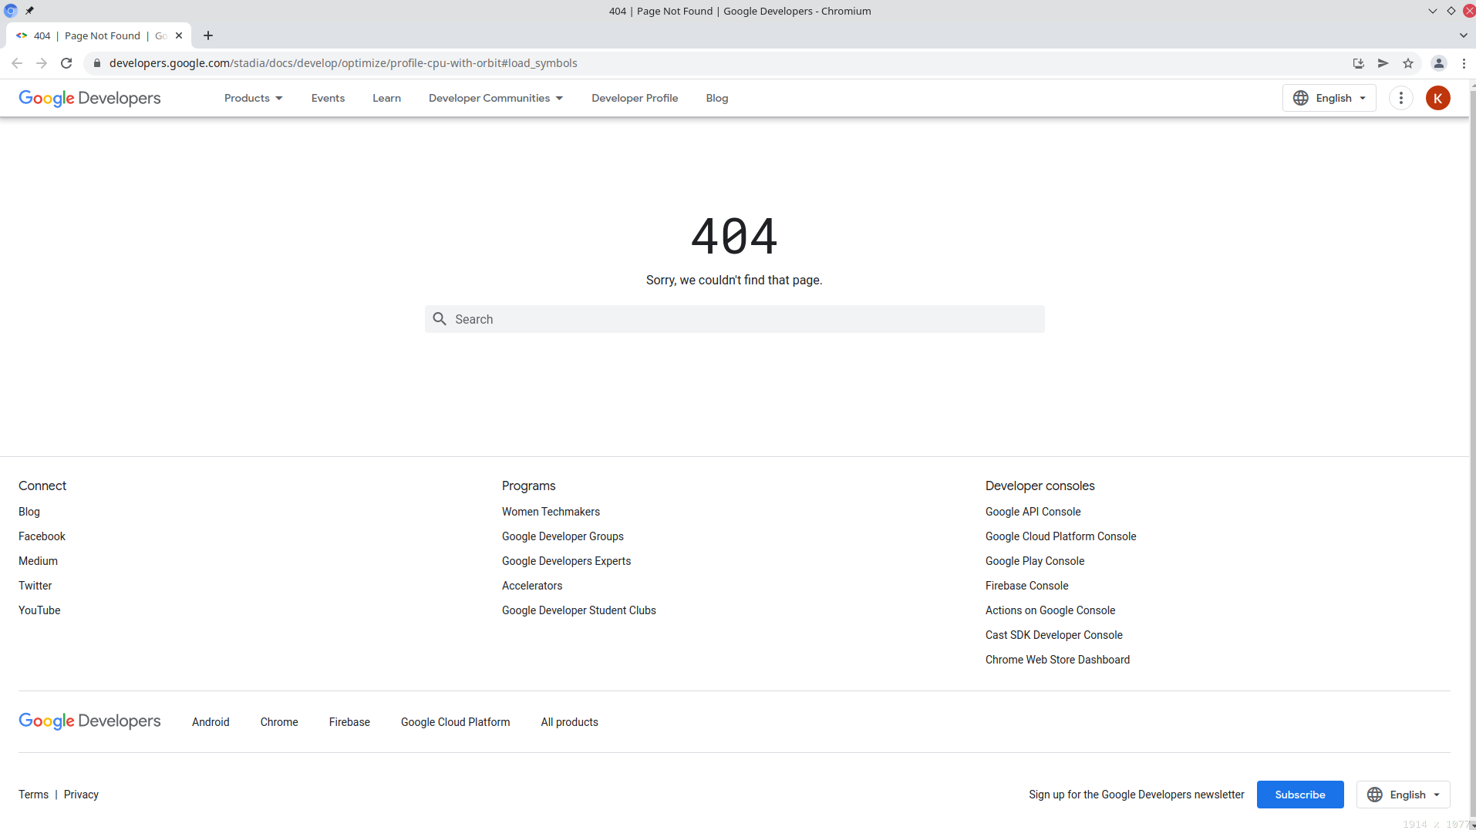Bookmark this page with the star icon

point(1408,63)
